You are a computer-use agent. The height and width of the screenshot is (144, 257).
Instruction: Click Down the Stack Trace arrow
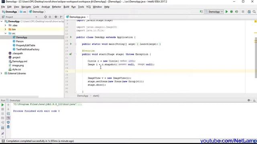coord(8,109)
